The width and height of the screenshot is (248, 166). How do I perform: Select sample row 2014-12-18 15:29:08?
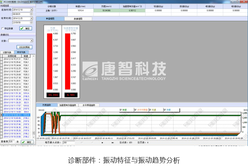coord(16,75)
